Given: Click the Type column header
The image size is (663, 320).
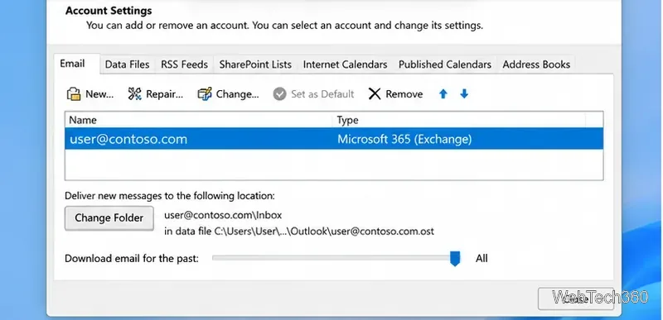Looking at the screenshot, I should (459, 120).
